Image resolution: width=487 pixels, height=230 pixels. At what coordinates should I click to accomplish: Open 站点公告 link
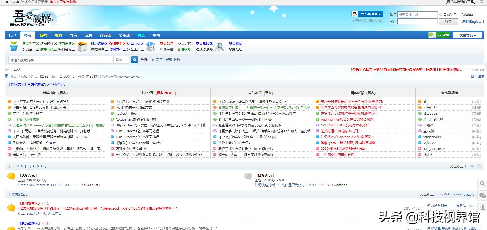point(167,43)
